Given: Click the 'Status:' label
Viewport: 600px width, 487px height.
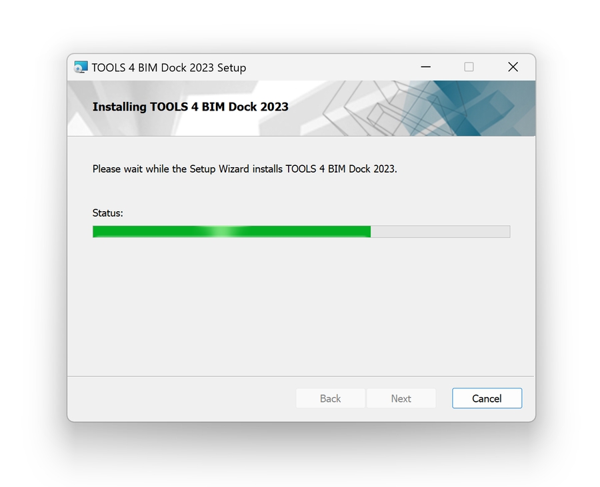Looking at the screenshot, I should [107, 213].
